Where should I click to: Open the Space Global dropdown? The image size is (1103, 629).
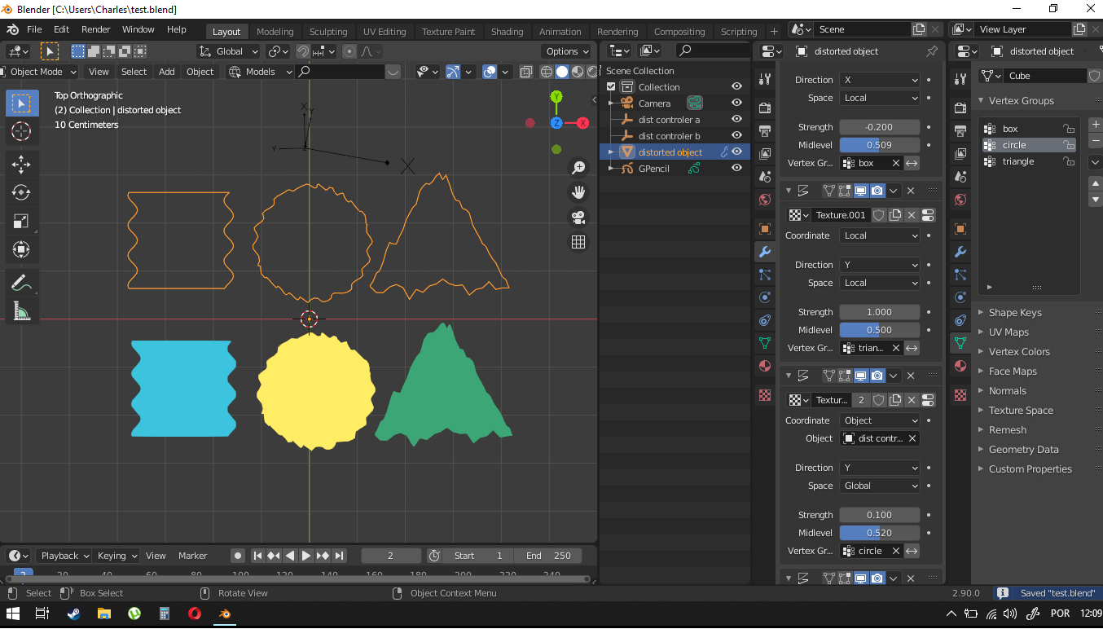pyautogui.click(x=879, y=486)
